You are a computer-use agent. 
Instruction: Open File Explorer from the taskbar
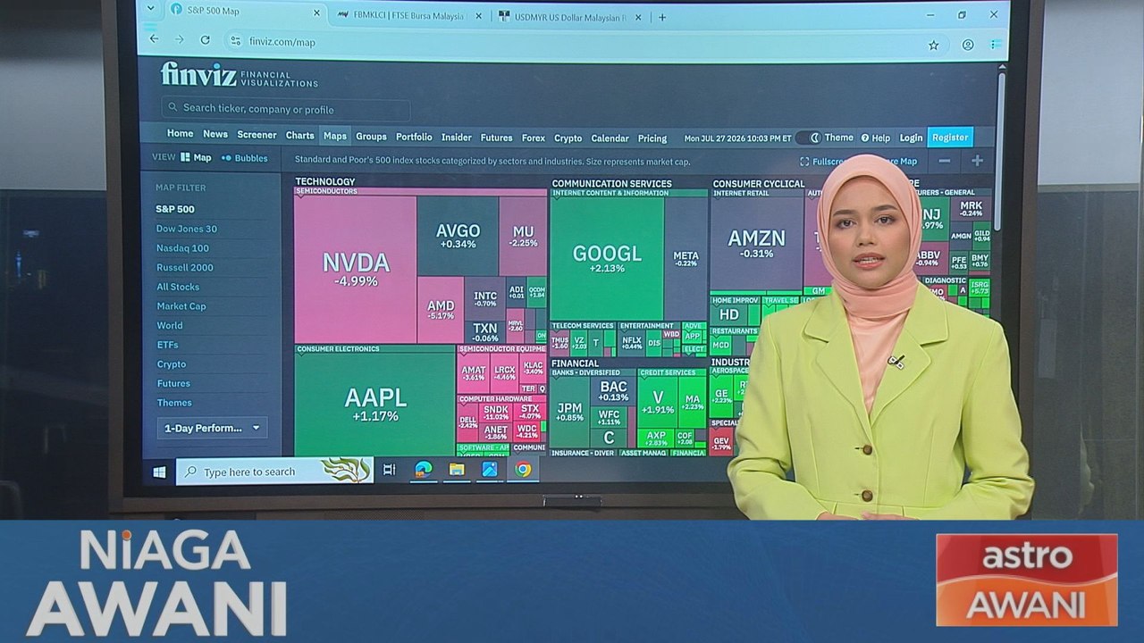[x=457, y=469]
